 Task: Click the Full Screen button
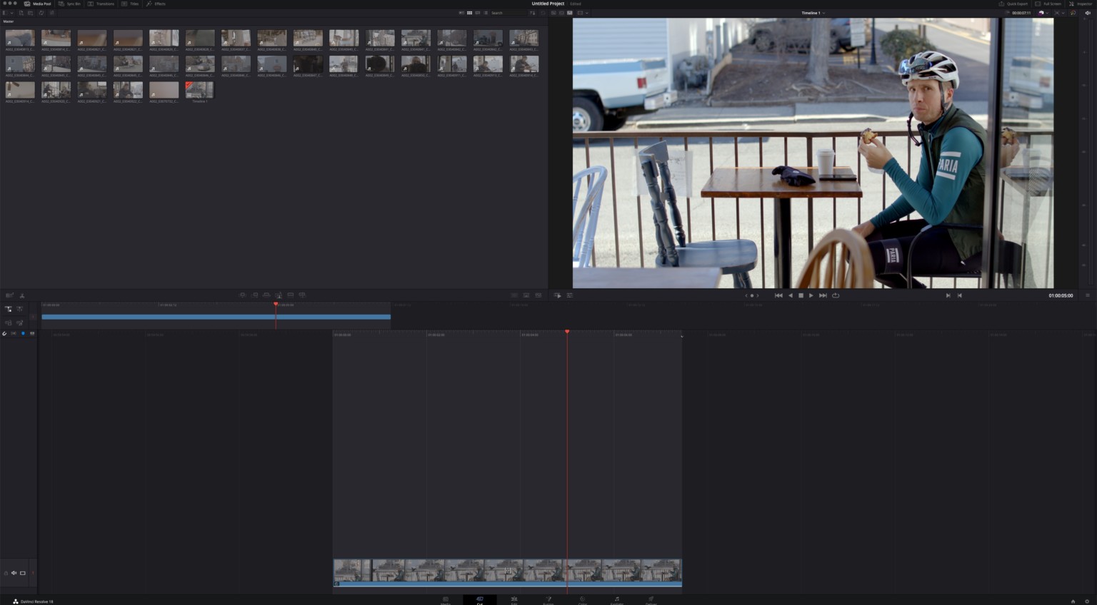click(1049, 4)
